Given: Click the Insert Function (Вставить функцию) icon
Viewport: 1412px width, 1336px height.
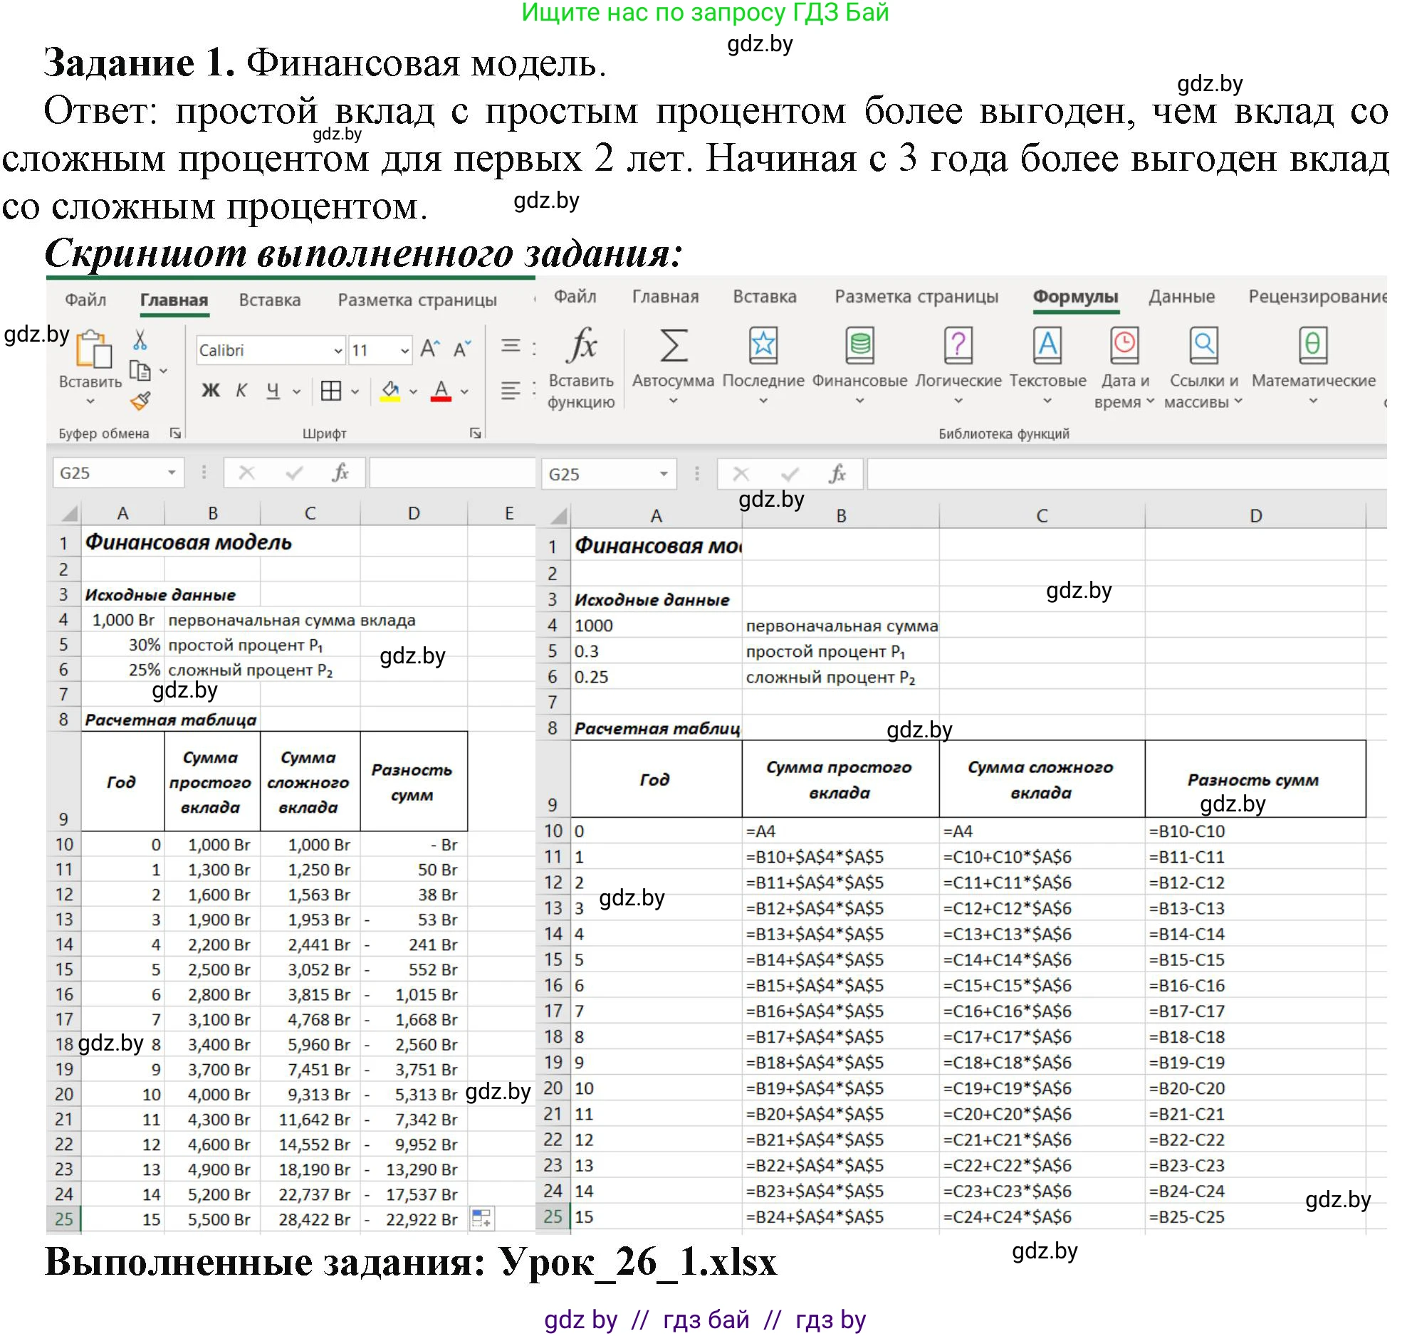Looking at the screenshot, I should pos(582,346).
